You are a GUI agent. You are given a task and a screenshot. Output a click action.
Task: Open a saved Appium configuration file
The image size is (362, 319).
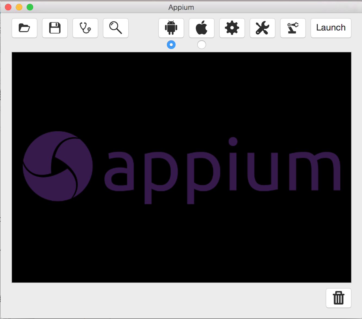tap(24, 28)
